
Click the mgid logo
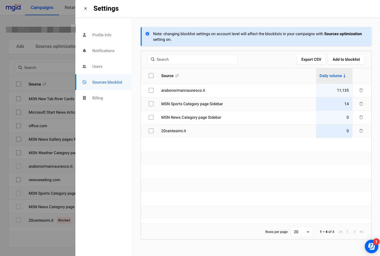[13, 7]
